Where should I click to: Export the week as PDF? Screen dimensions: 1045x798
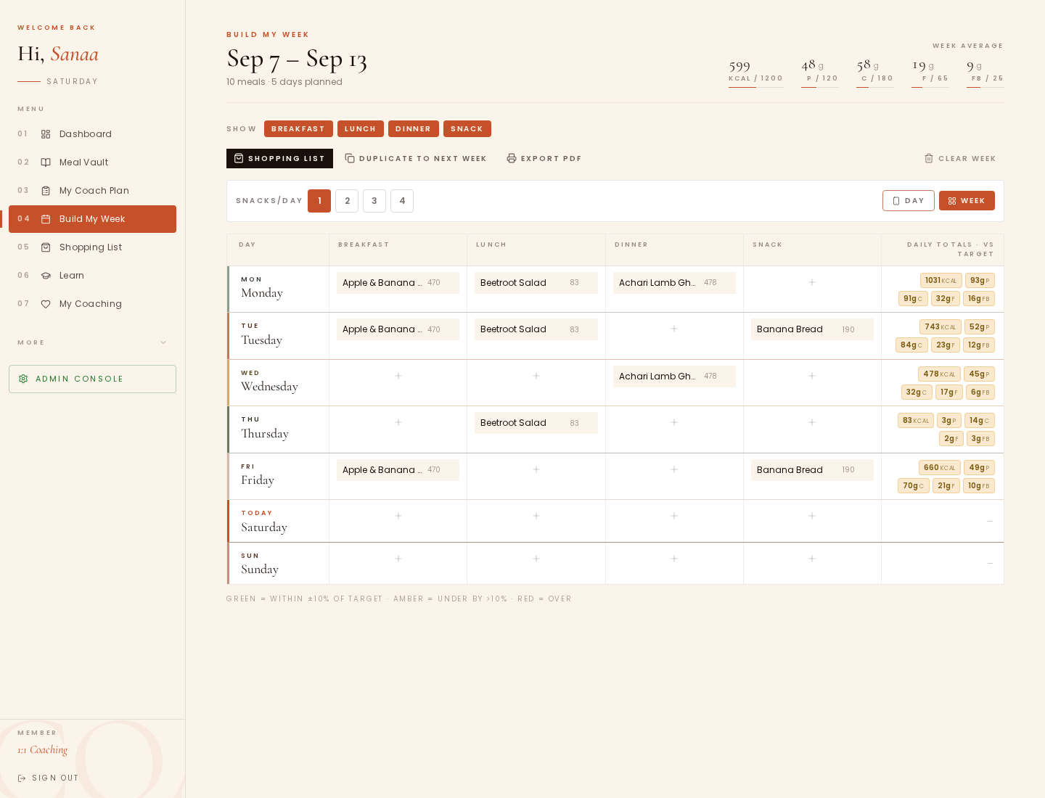pyautogui.click(x=544, y=158)
